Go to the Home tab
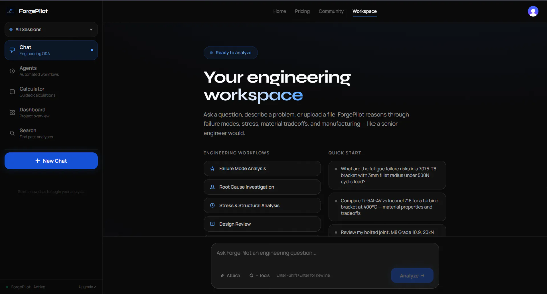 click(279, 11)
